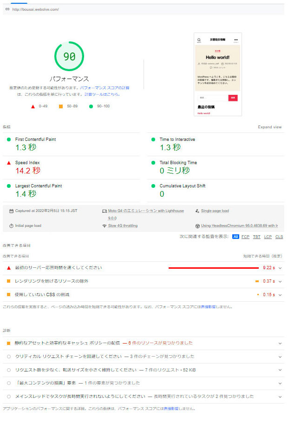288x424 pixels.
Task: Click the green dot beside Cumulative Layout Shift
Action: pos(153,186)
